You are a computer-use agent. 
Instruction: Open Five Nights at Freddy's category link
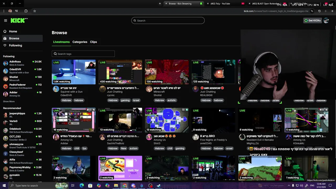213,140
